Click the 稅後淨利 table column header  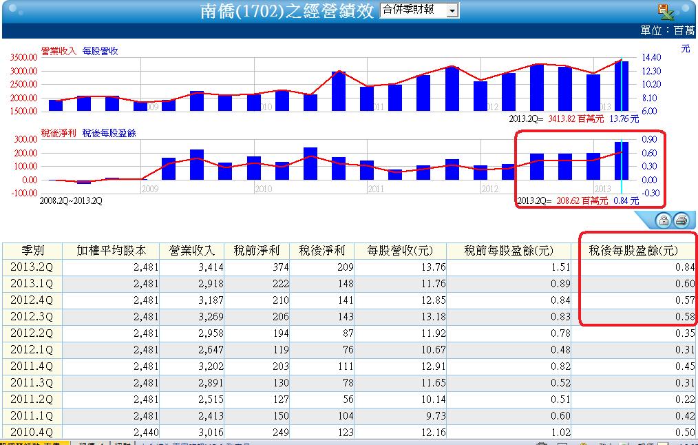point(322,251)
